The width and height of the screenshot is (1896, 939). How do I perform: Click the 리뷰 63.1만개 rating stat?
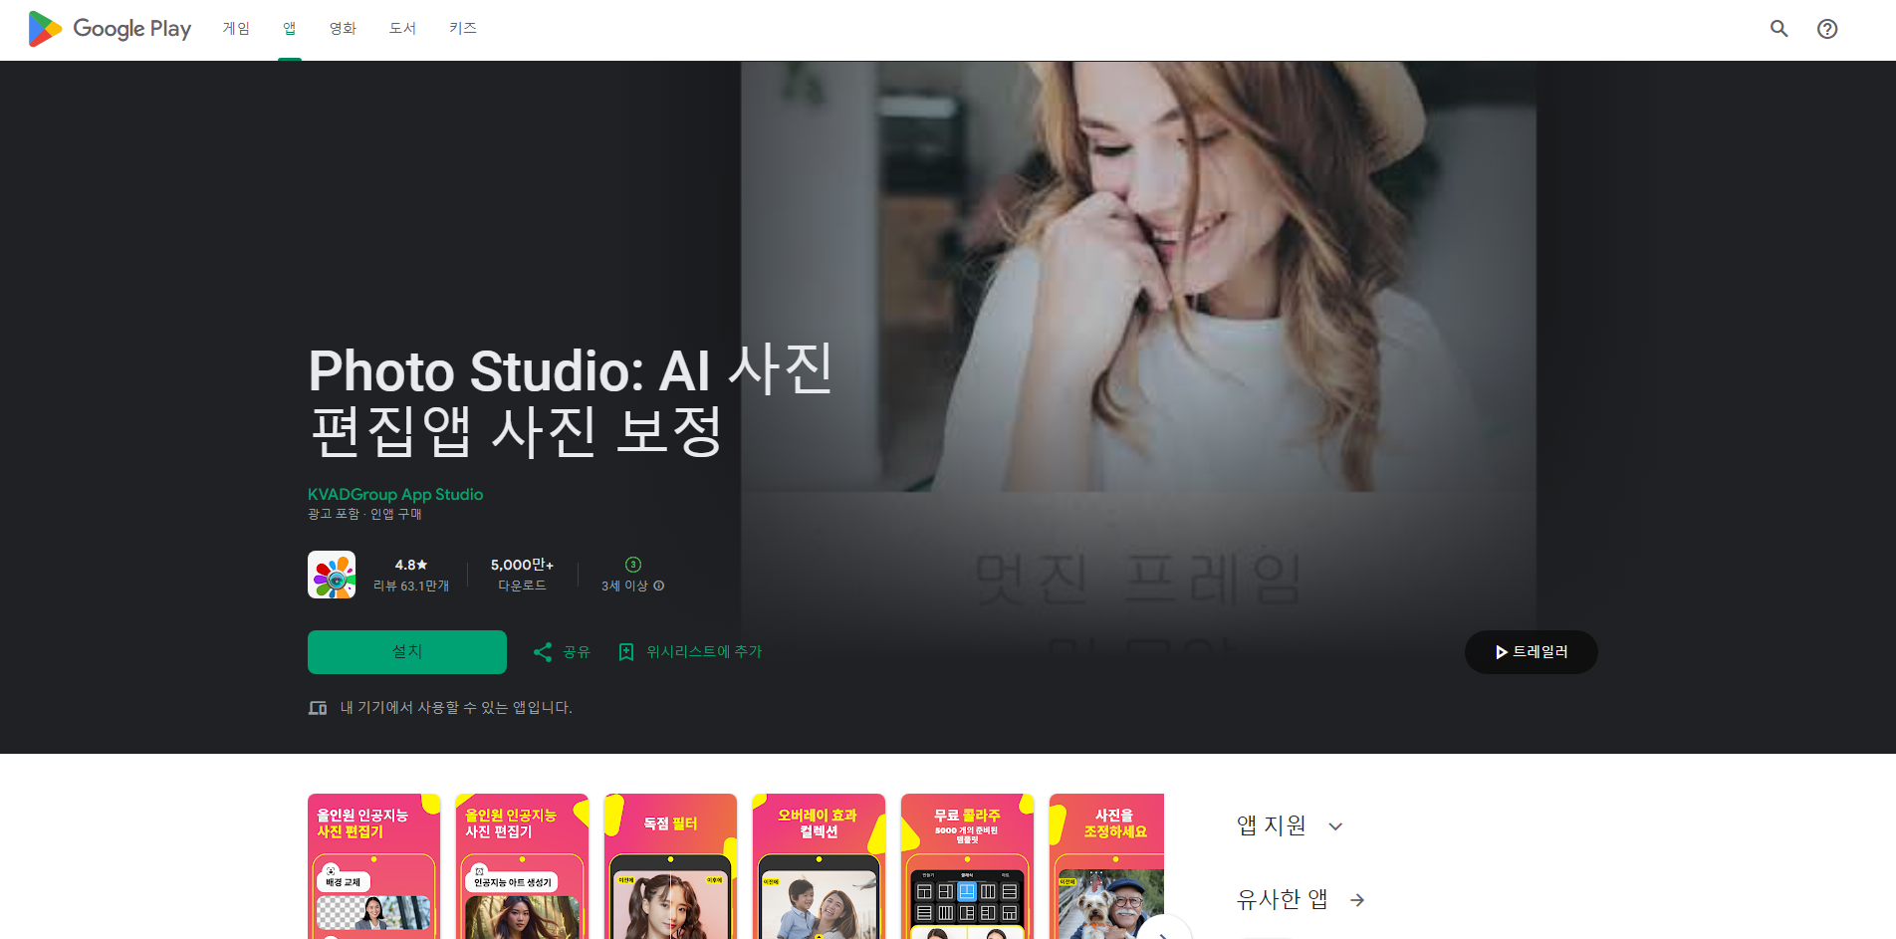point(412,575)
